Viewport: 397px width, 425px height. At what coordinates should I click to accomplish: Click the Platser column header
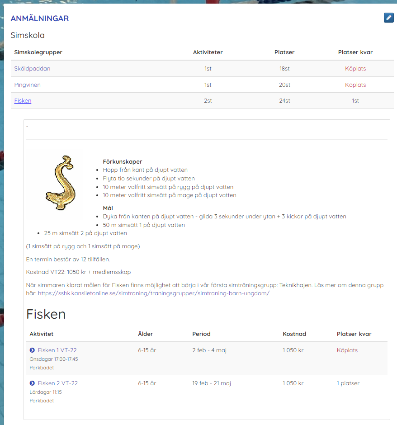click(284, 52)
